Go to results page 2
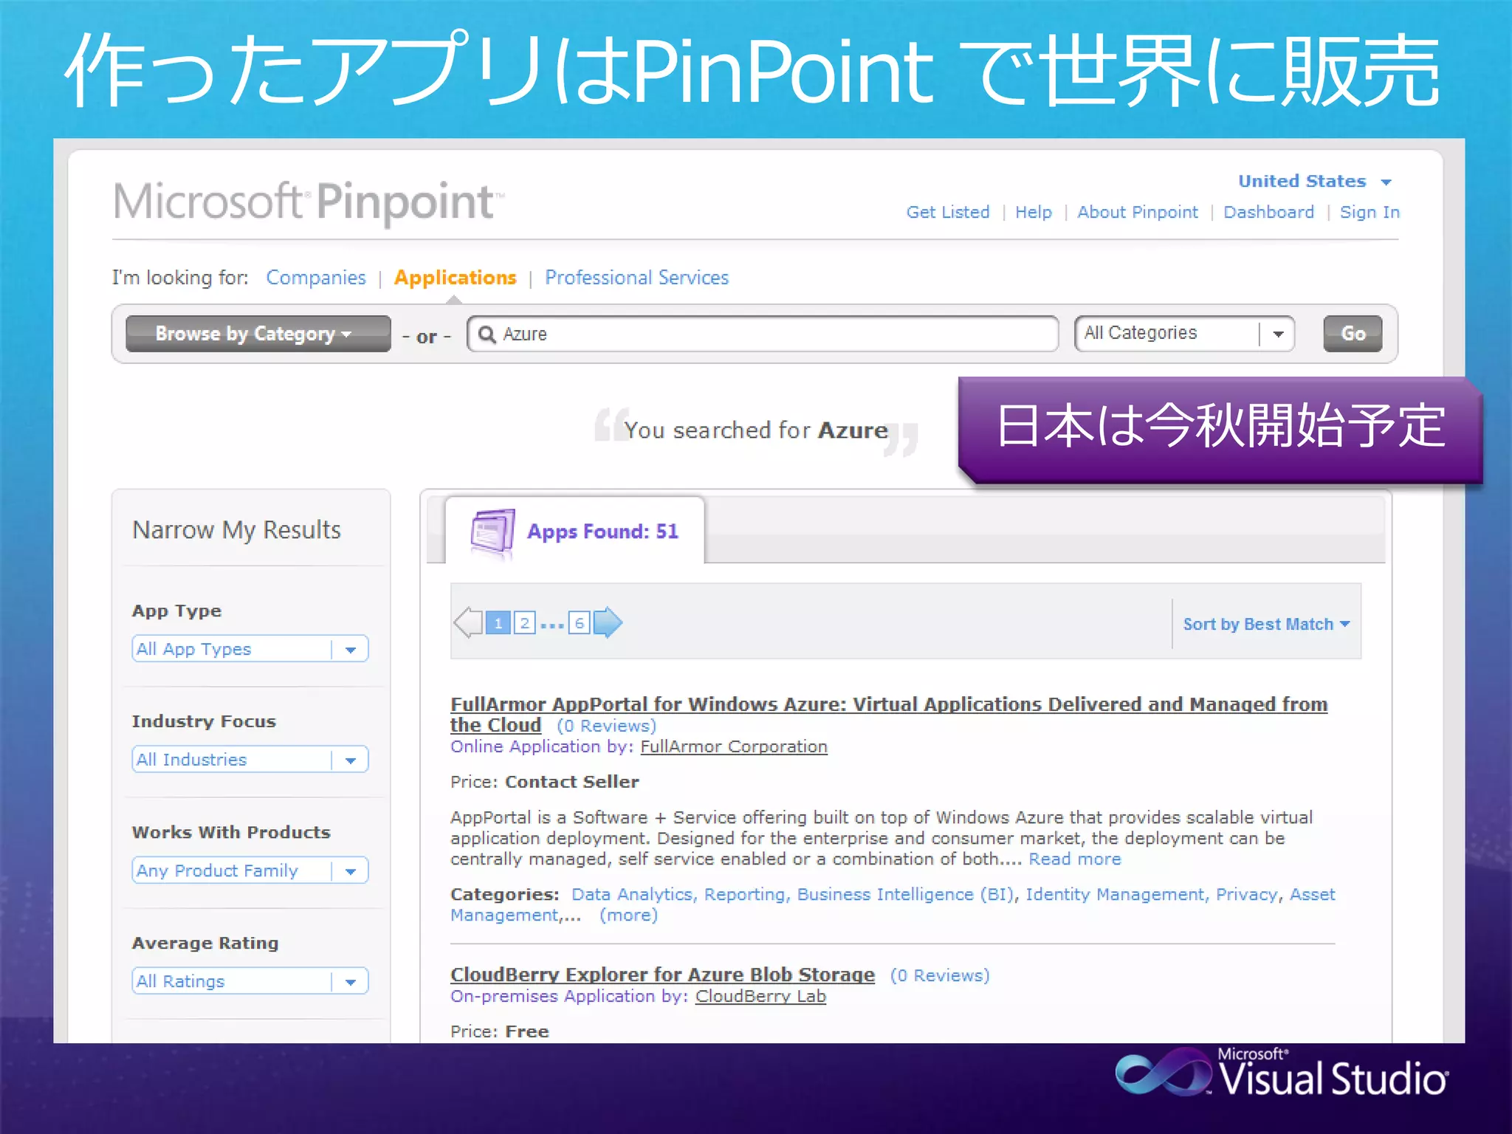Screen dimensions: 1512x1134 coord(524,623)
